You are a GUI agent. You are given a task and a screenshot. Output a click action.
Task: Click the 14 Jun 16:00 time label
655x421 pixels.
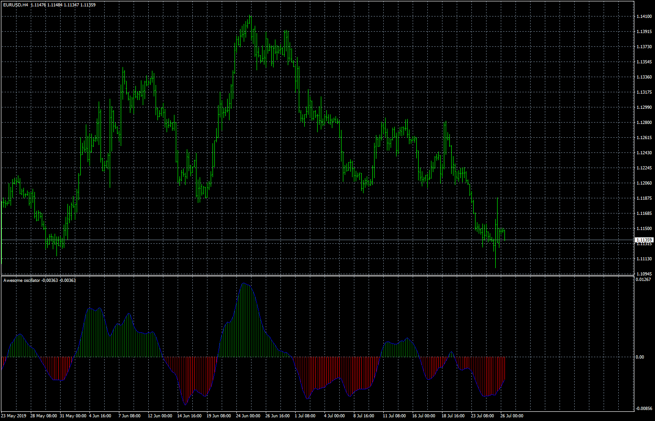[190, 416]
